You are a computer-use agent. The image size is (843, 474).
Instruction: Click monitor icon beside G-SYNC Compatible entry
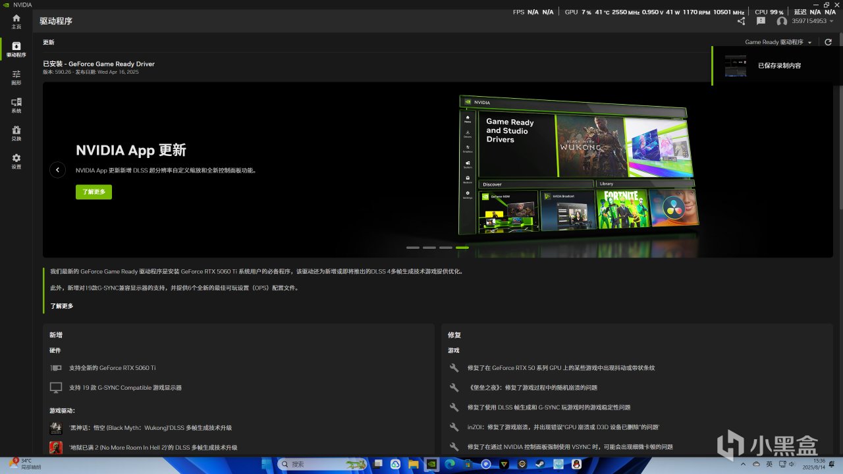pyautogui.click(x=56, y=388)
